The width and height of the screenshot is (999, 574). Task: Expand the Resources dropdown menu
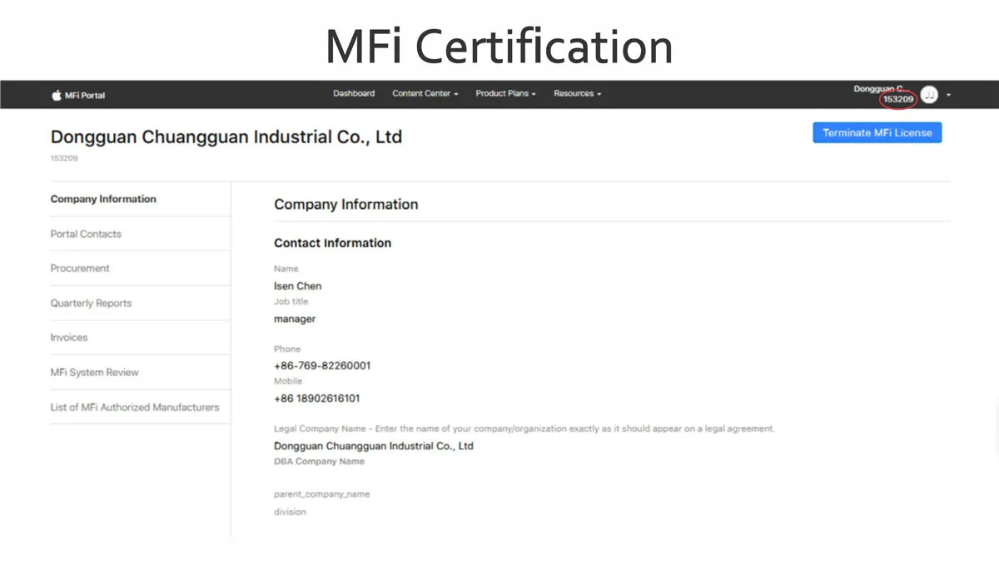(x=577, y=93)
